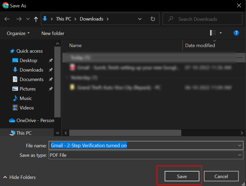This screenshot has width=246, height=186.
Task: Click the pin icon beside Pictures
Action: (x=51, y=89)
